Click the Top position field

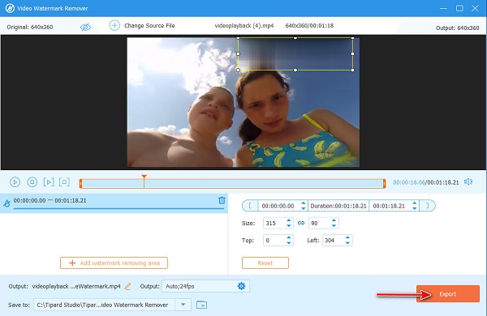click(274, 241)
